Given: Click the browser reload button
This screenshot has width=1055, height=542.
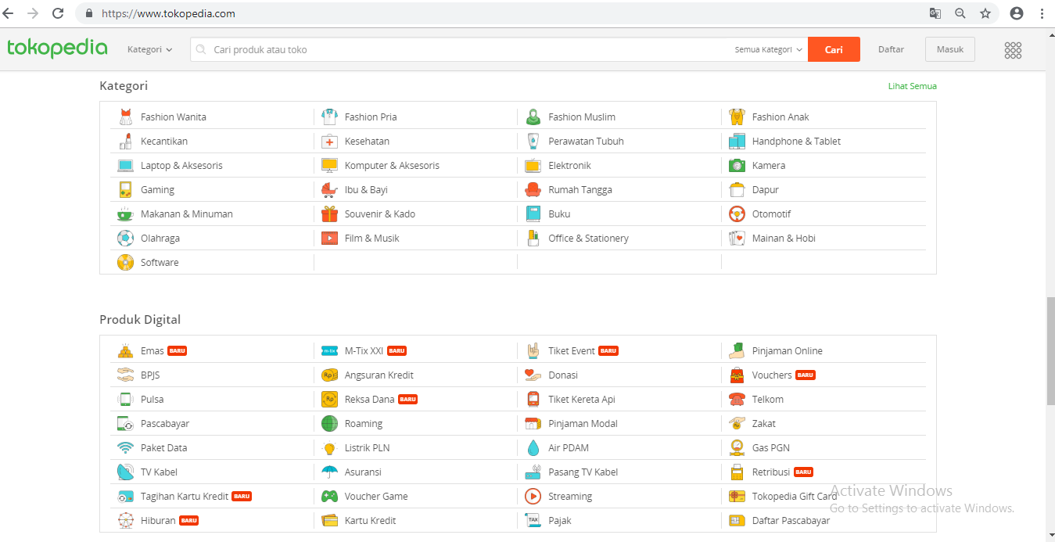Looking at the screenshot, I should pyautogui.click(x=58, y=13).
